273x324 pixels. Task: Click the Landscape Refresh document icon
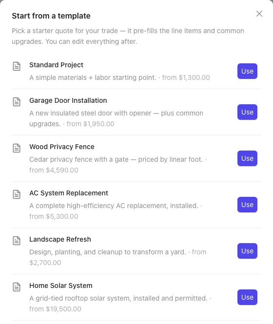pyautogui.click(x=17, y=241)
